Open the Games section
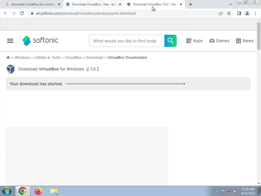This screenshot has height=196, width=261. (219, 41)
